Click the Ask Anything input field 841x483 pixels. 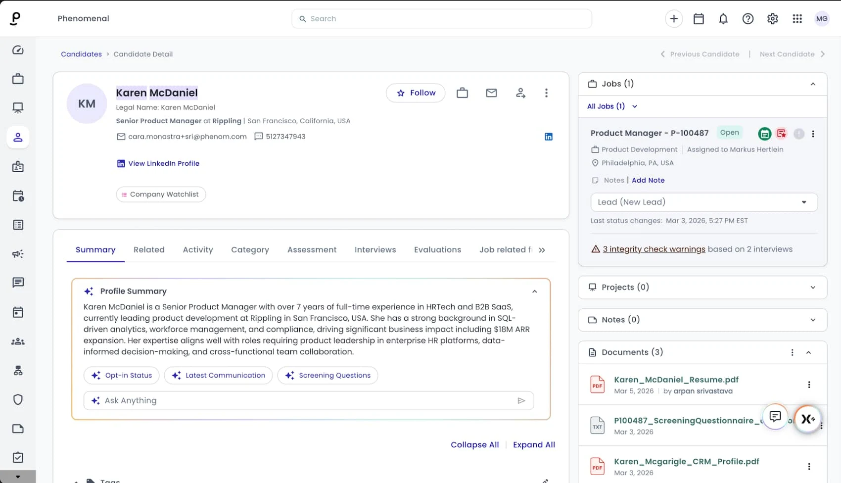click(309, 400)
